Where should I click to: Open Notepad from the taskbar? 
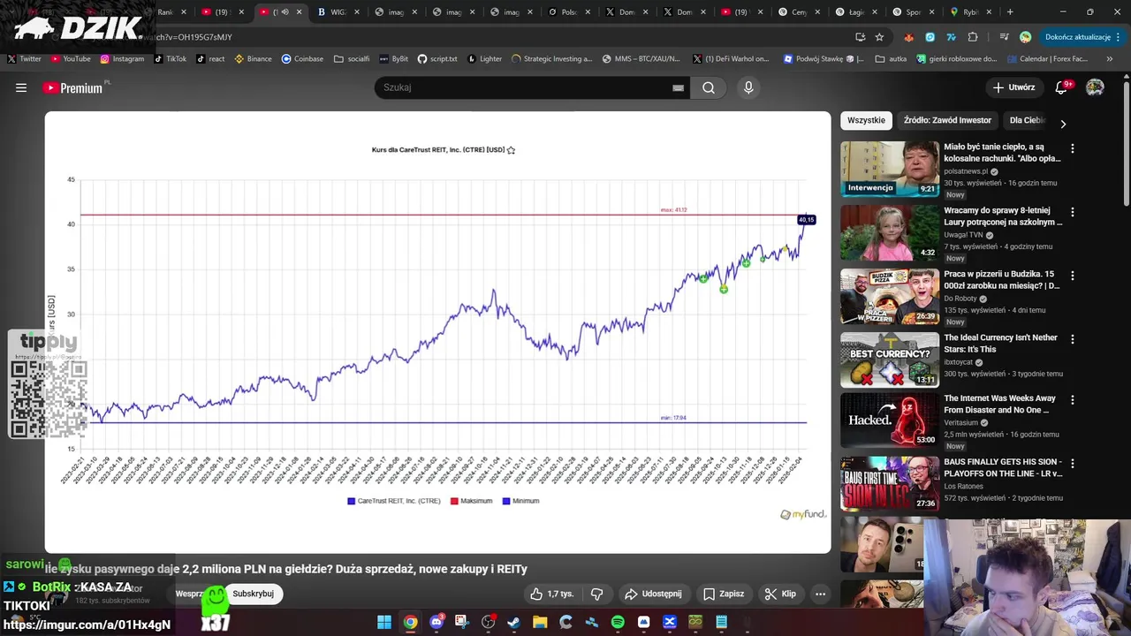pos(721,622)
